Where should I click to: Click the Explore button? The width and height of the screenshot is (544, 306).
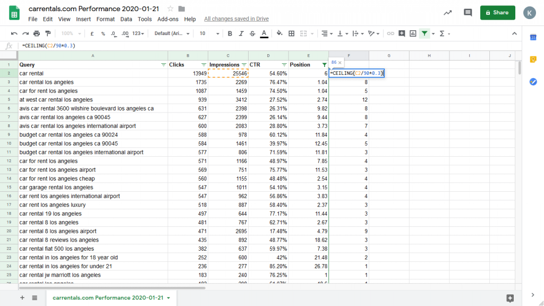tap(510, 298)
